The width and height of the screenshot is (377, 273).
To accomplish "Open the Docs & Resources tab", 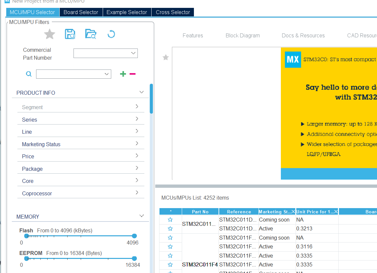I will coord(303,35).
